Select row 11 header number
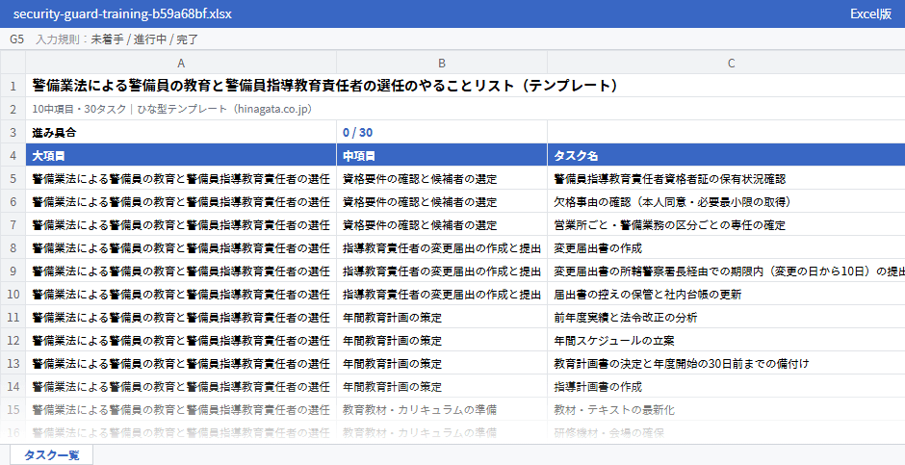905x465 pixels. [x=13, y=317]
